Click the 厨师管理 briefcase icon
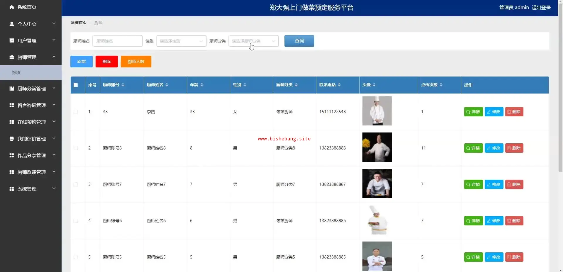The width and height of the screenshot is (563, 272). 12,57
